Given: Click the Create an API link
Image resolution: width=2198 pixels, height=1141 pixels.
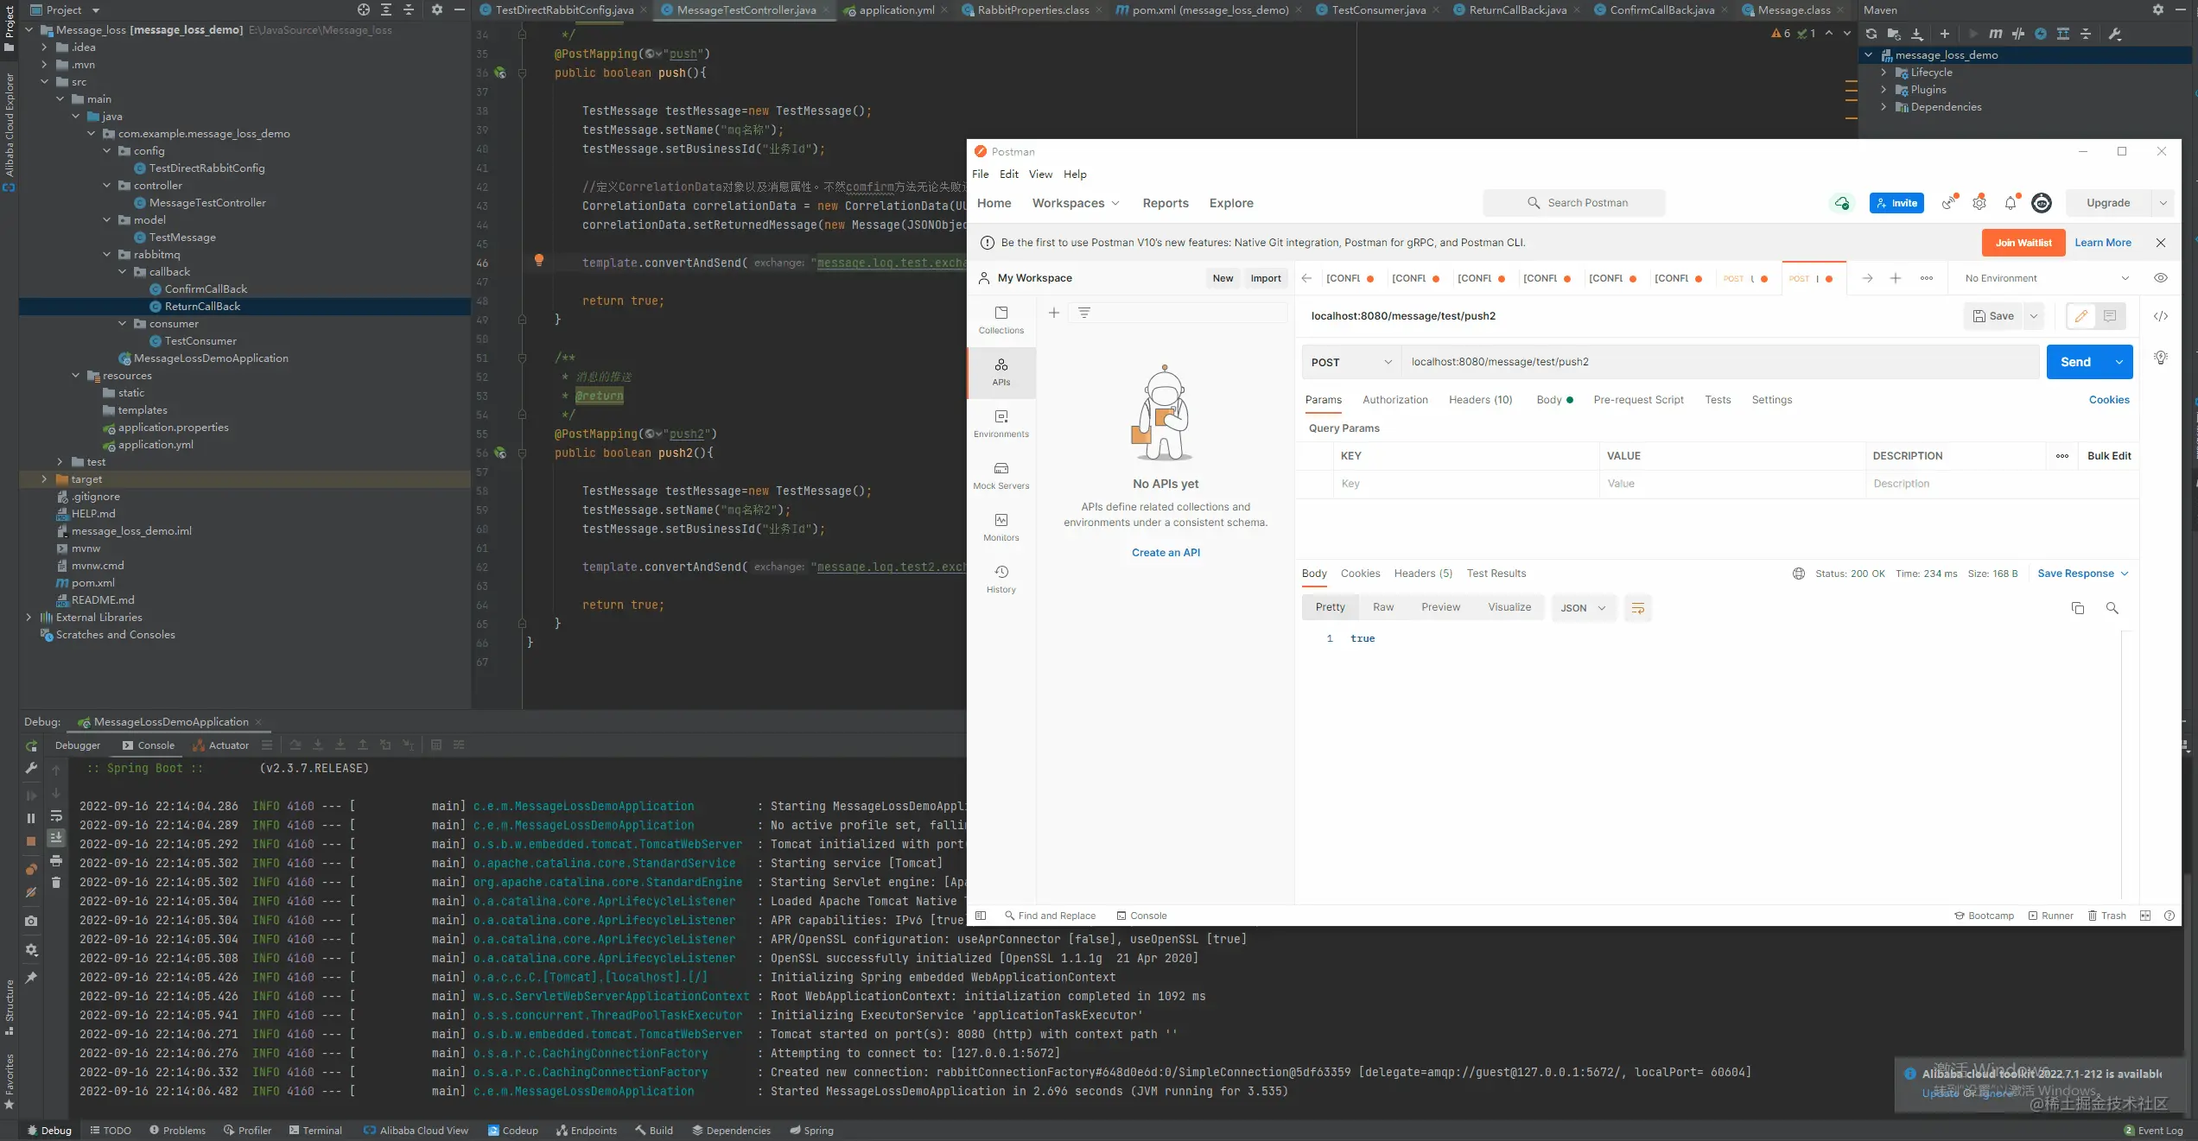Looking at the screenshot, I should tap(1166, 553).
